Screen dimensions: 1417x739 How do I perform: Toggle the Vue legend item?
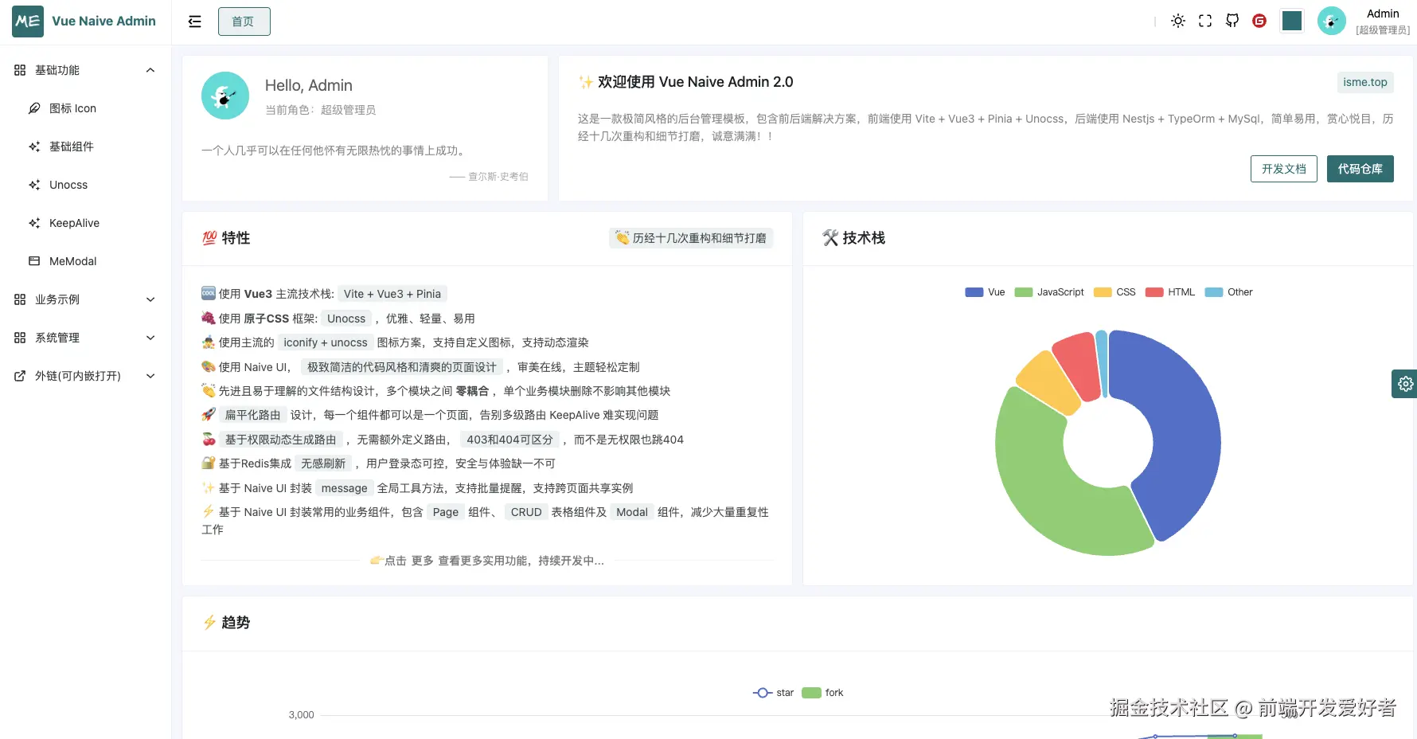(985, 292)
